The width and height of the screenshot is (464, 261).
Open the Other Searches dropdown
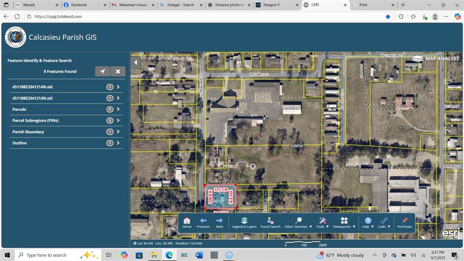[x=298, y=223]
